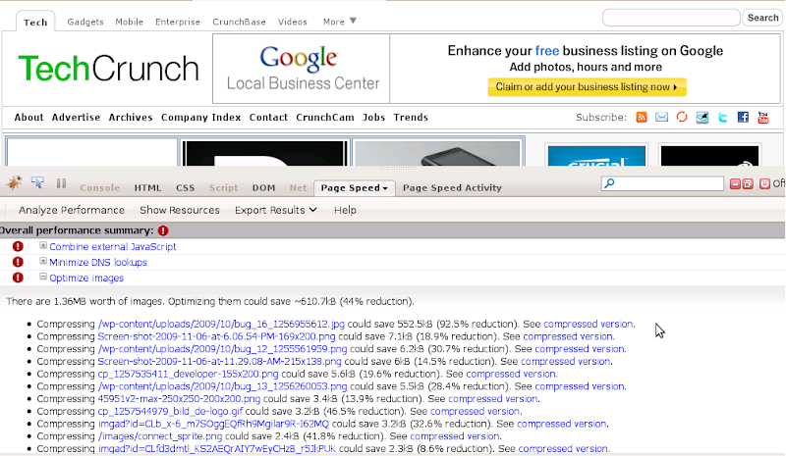
Task: Activate the Firebug inspect element tool
Action: [x=37, y=182]
